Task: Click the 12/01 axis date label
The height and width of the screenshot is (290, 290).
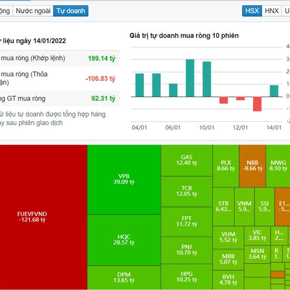Action: 240,128
